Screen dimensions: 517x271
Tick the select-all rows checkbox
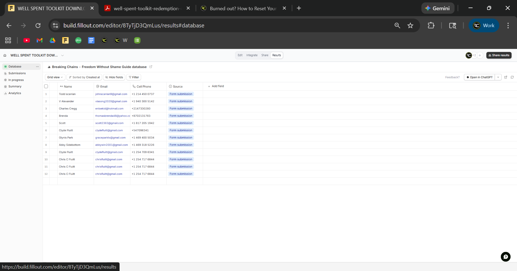[x=46, y=87]
